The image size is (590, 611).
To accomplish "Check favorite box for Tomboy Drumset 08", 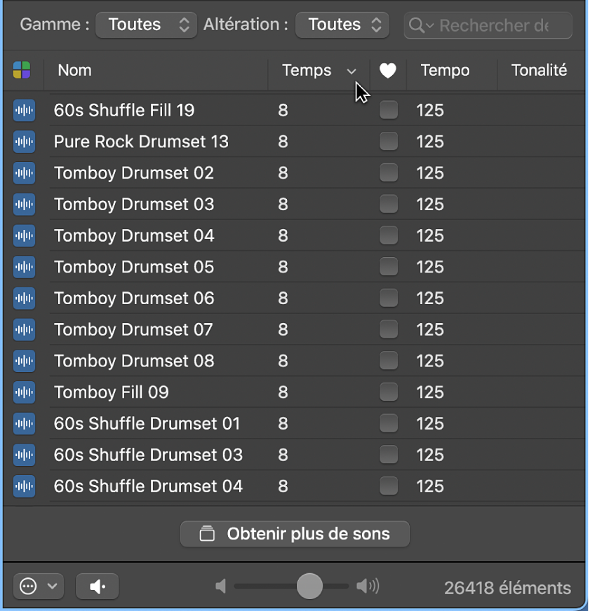I will coord(388,361).
